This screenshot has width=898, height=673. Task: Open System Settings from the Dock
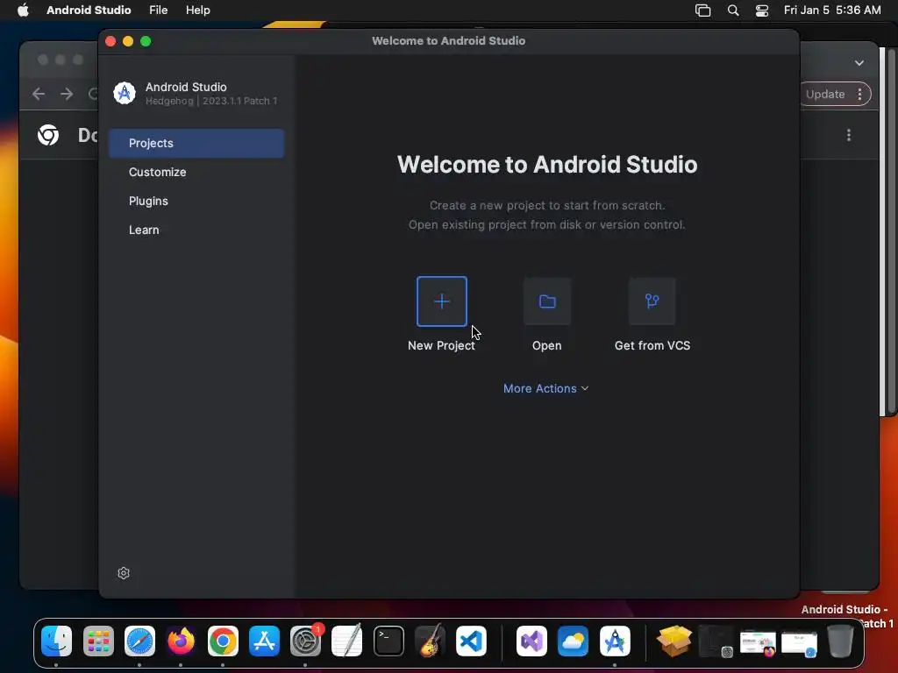click(305, 641)
